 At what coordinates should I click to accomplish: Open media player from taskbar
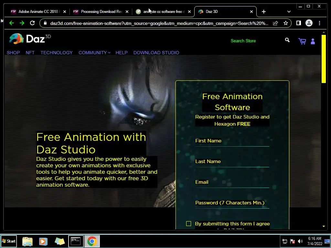43,241
